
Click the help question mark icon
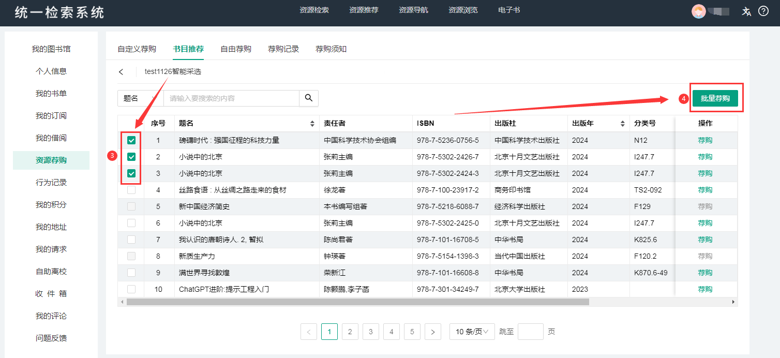point(763,11)
